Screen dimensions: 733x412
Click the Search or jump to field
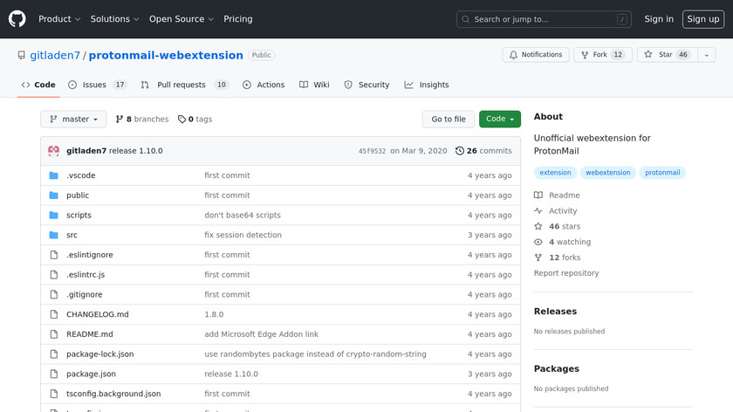click(544, 19)
